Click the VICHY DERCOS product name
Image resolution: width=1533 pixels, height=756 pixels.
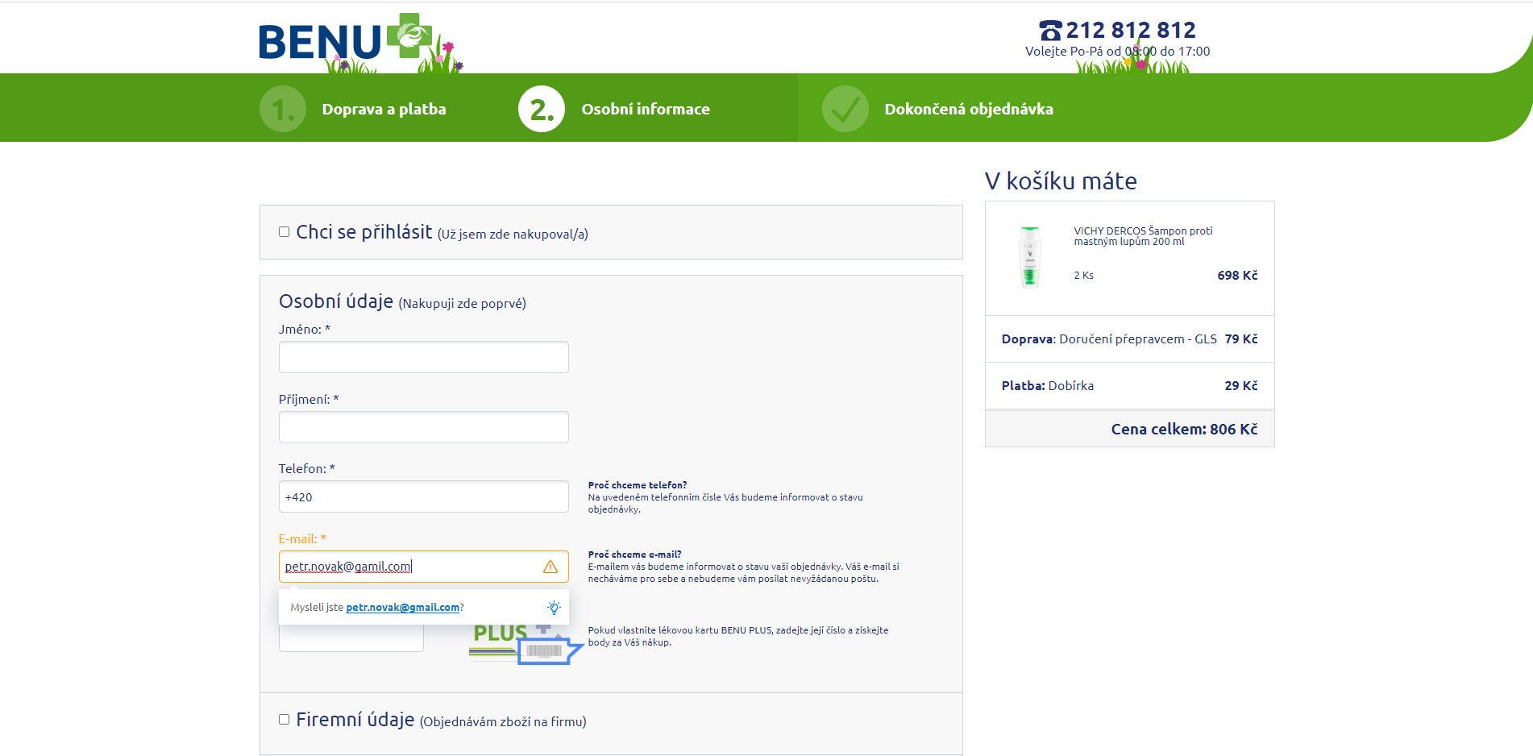[x=1143, y=235]
